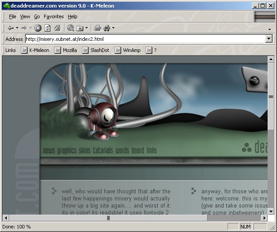Open the File menu
Screen dimensions: 277x232
pyautogui.click(x=12, y=16)
